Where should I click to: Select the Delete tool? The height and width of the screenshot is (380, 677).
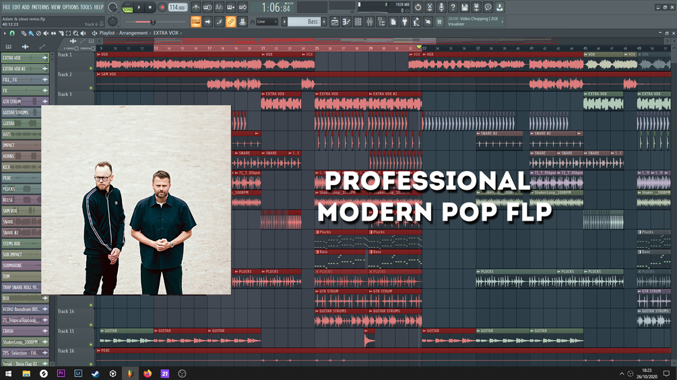click(x=38, y=33)
